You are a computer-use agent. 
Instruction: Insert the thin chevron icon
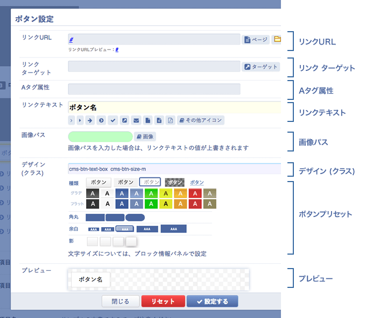pyautogui.click(x=72, y=120)
